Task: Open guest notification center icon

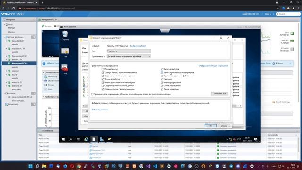Action: point(256,139)
